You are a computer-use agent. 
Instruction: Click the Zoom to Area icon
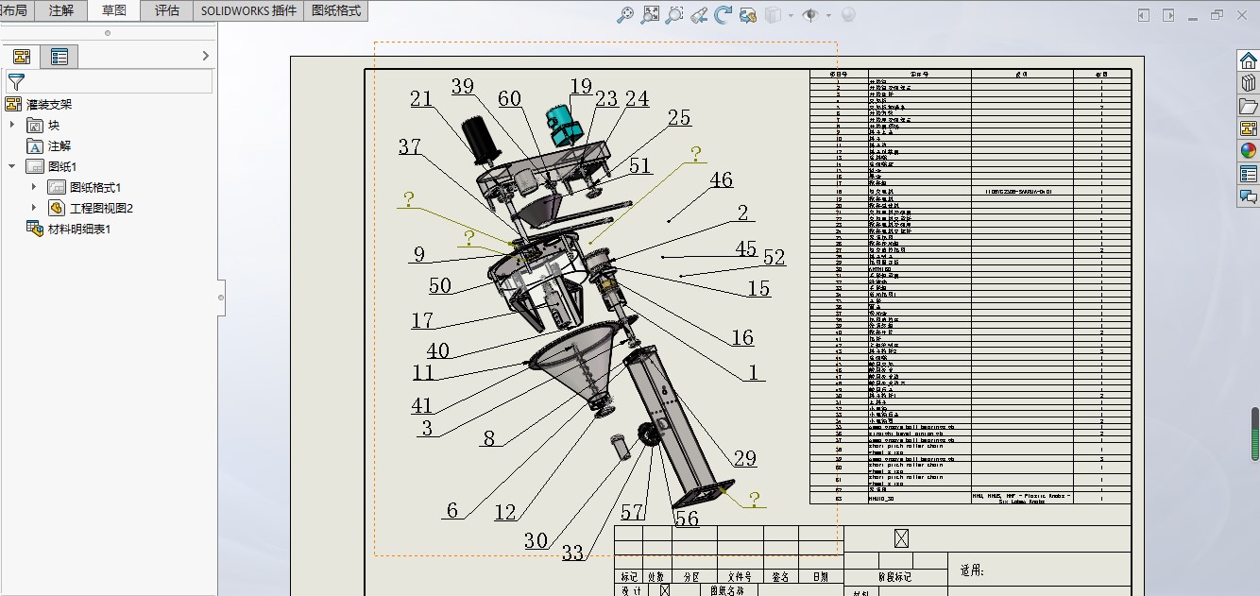click(650, 14)
